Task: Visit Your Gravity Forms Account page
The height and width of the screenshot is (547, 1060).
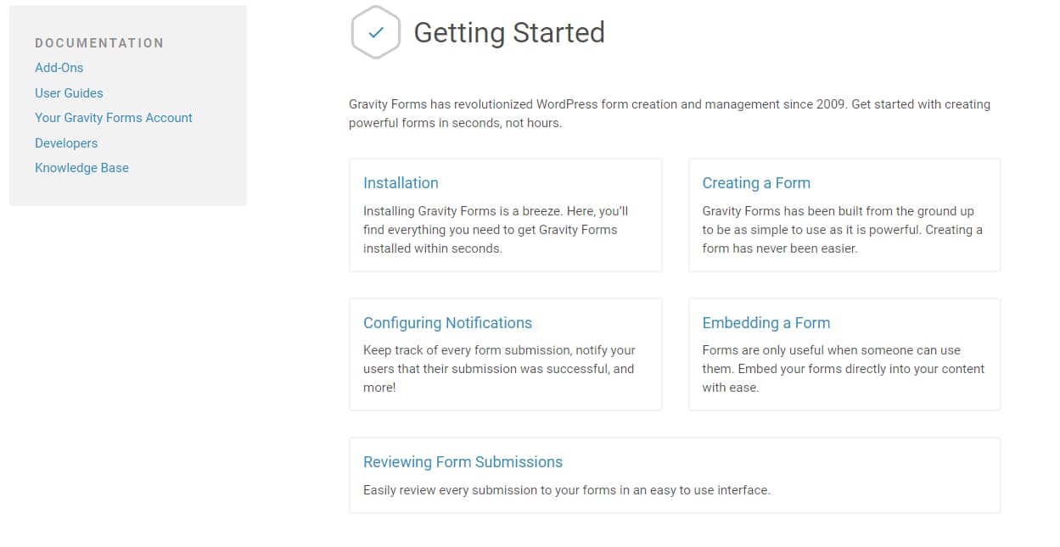Action: [x=113, y=118]
